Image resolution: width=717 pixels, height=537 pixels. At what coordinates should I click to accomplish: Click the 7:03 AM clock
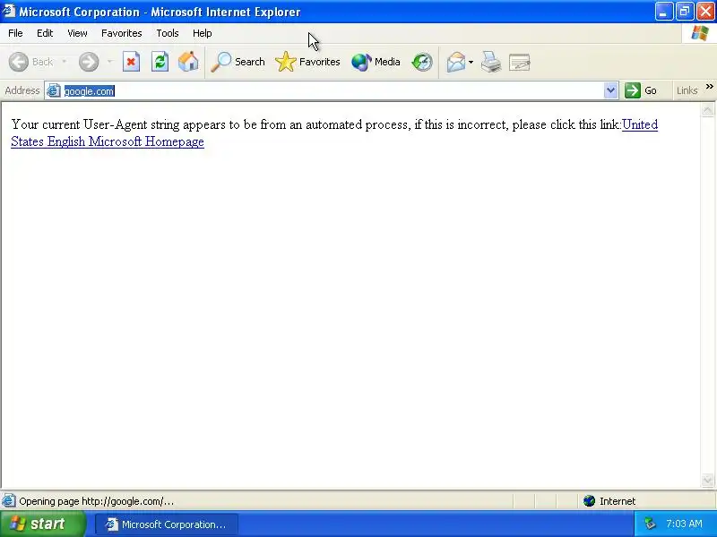click(684, 524)
